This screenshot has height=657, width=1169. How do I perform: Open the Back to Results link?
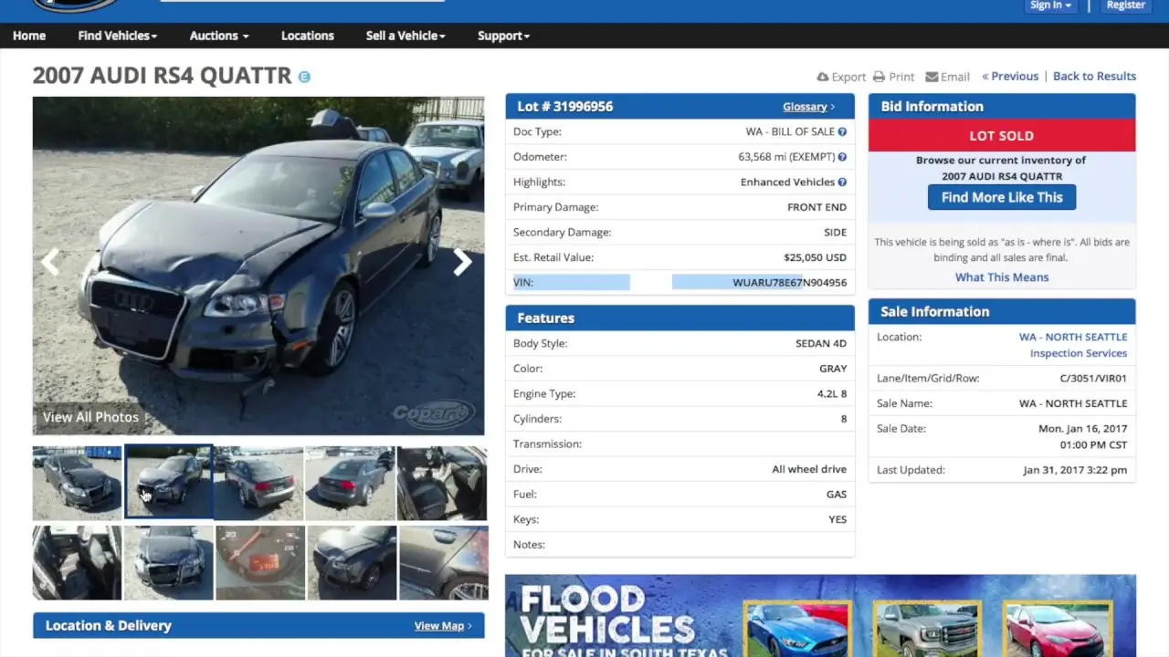coord(1094,76)
